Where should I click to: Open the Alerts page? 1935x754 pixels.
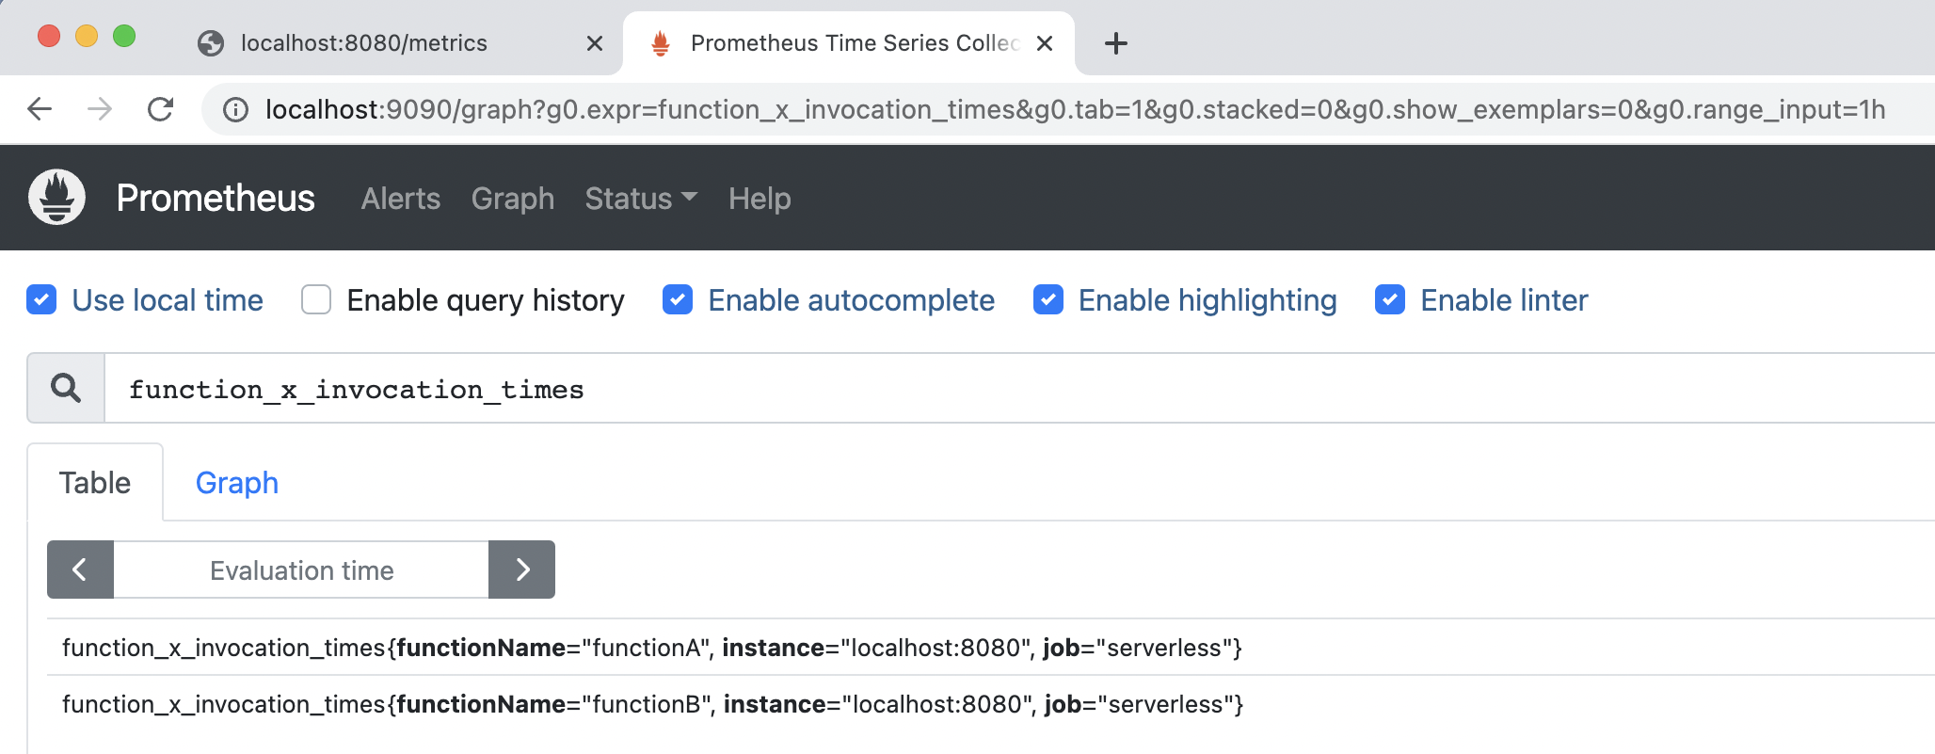coord(400,199)
